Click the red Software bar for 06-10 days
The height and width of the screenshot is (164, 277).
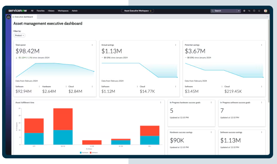(63, 119)
